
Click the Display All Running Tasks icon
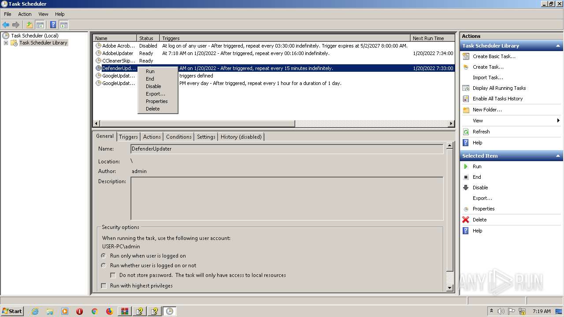pos(466,88)
